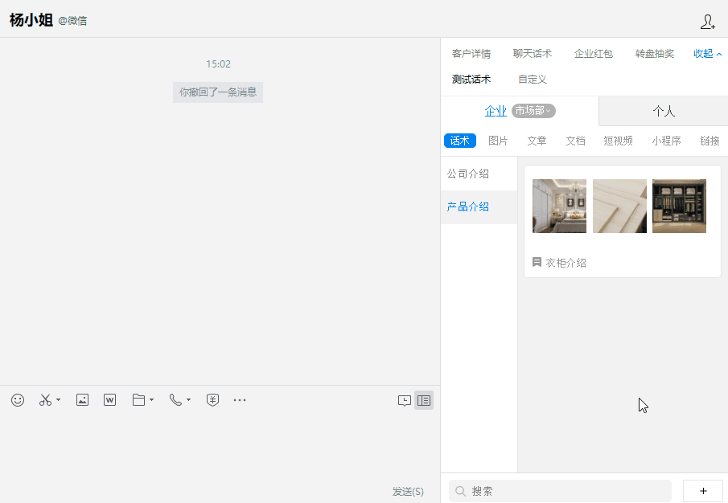
Task: Click the message icon beside 衣柜介绍
Action: tap(537, 263)
